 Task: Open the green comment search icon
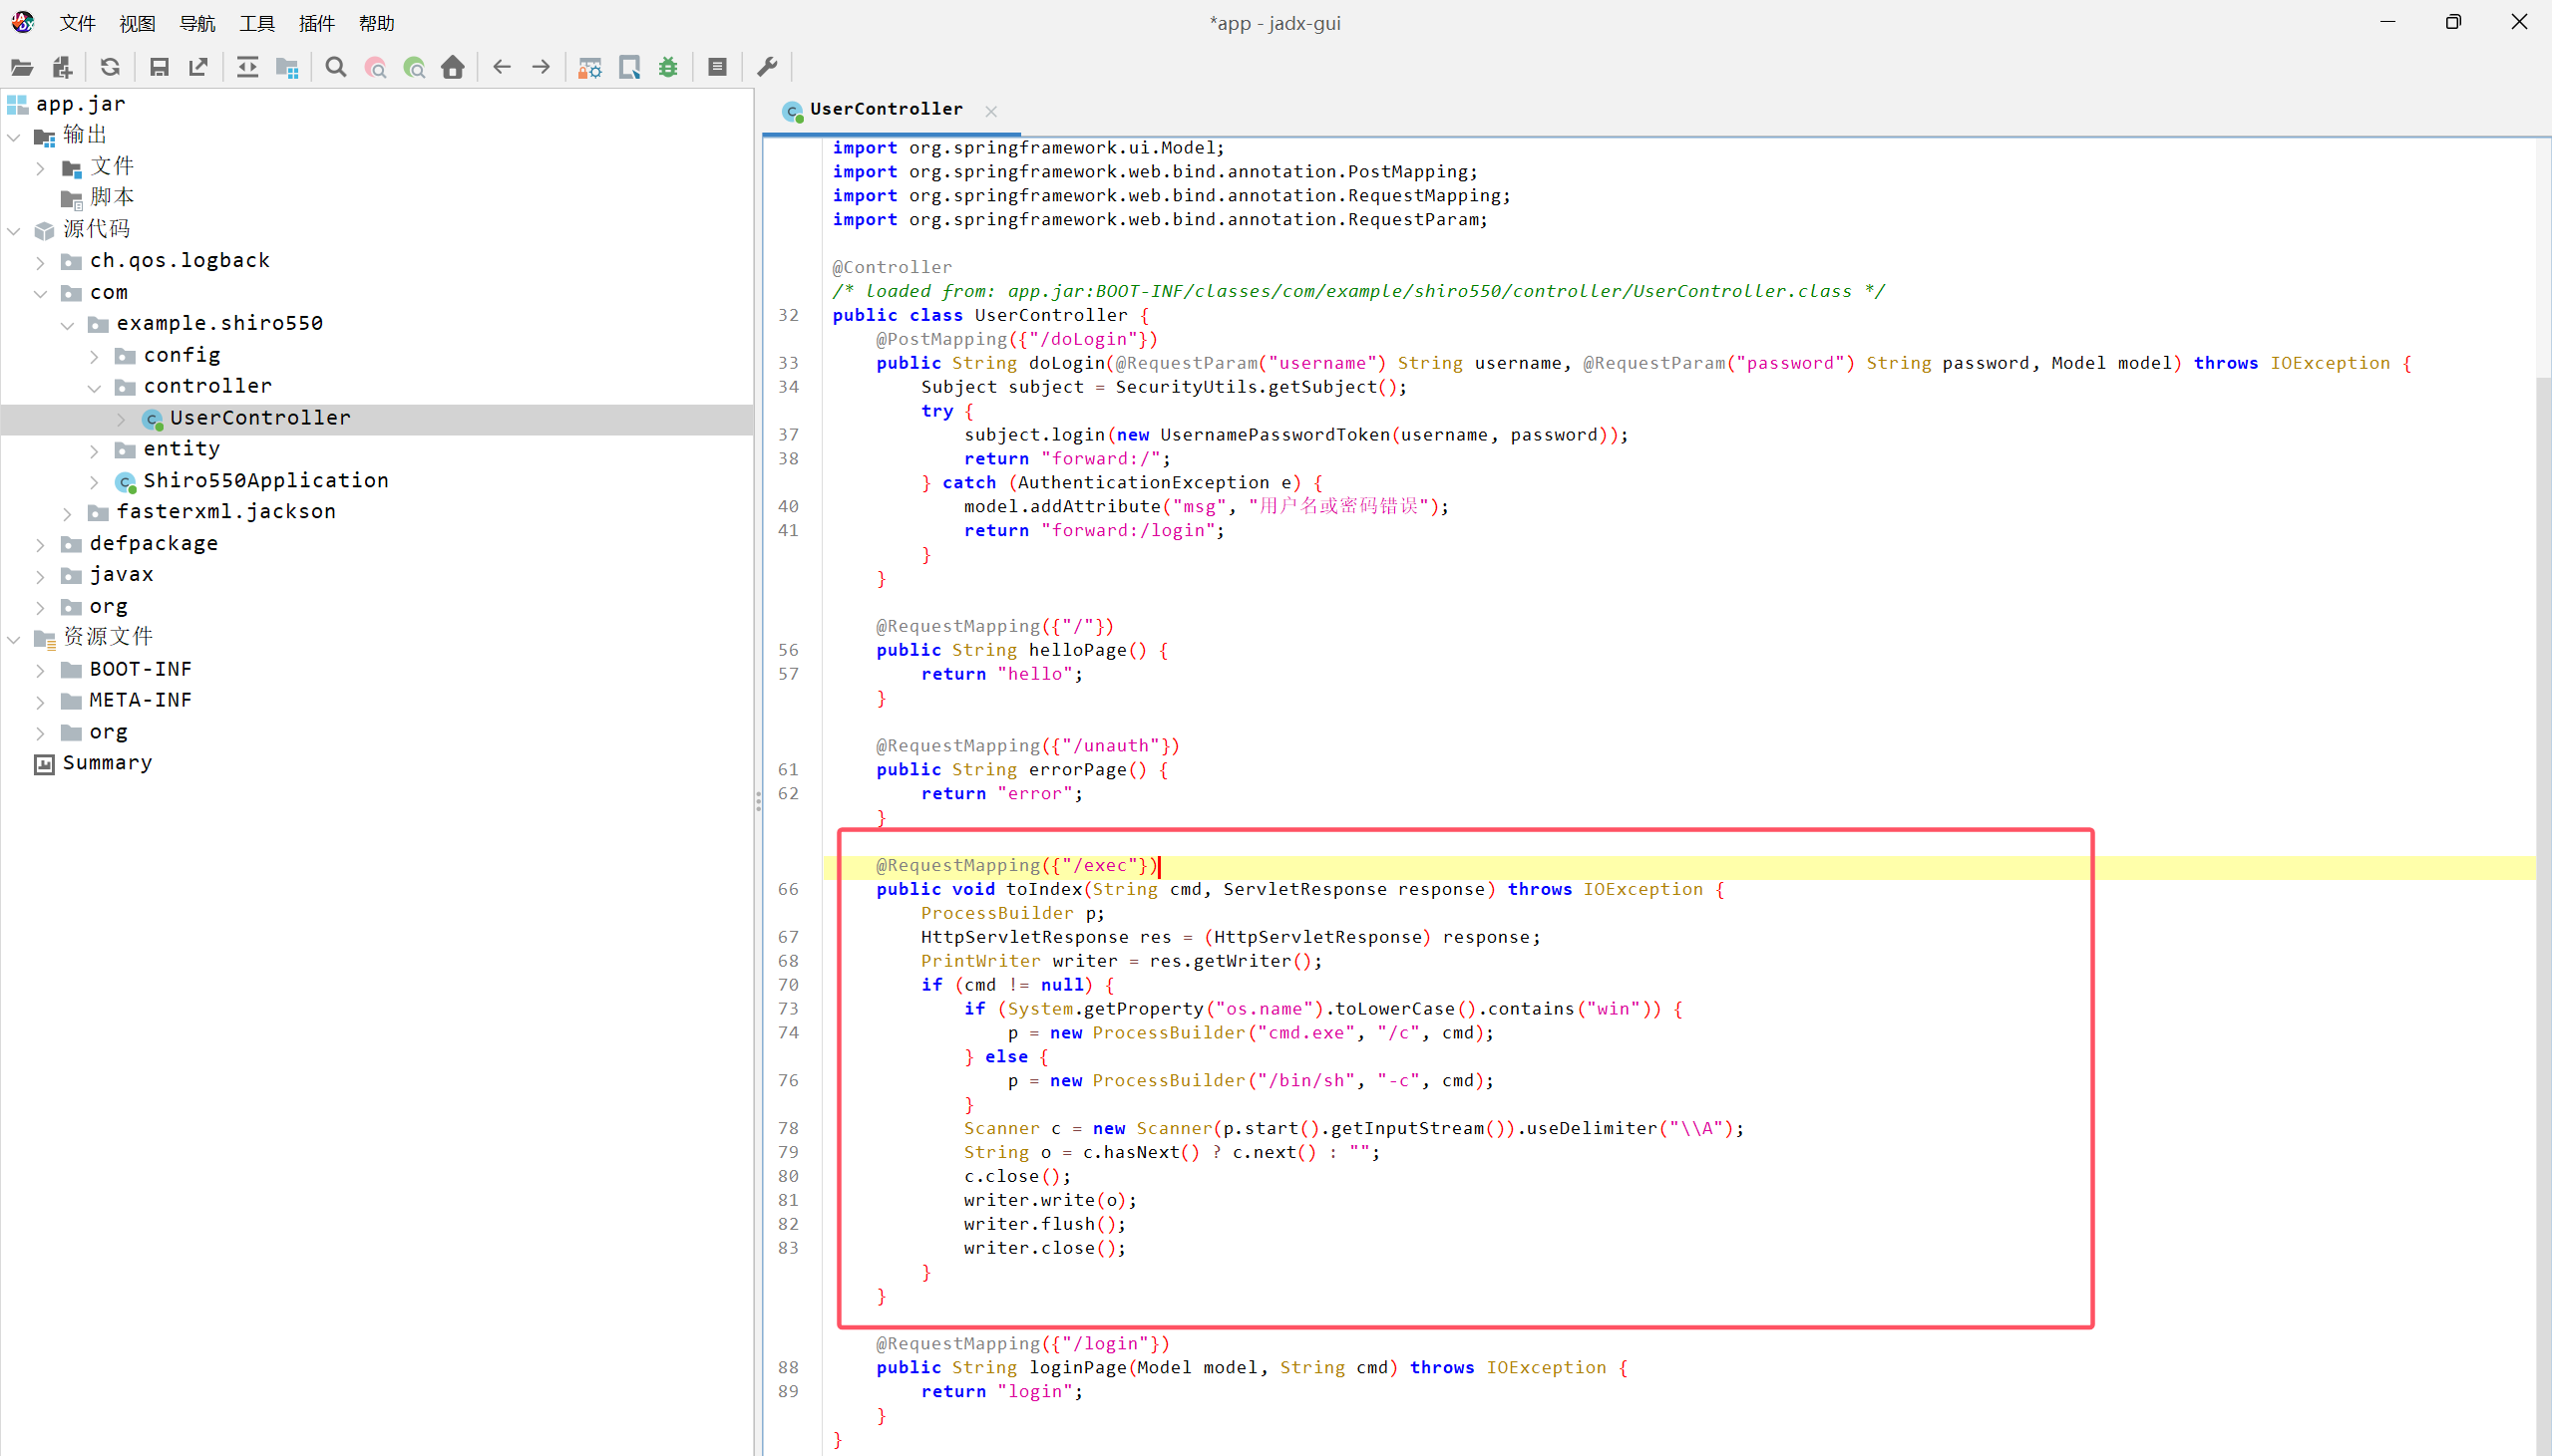point(414,67)
